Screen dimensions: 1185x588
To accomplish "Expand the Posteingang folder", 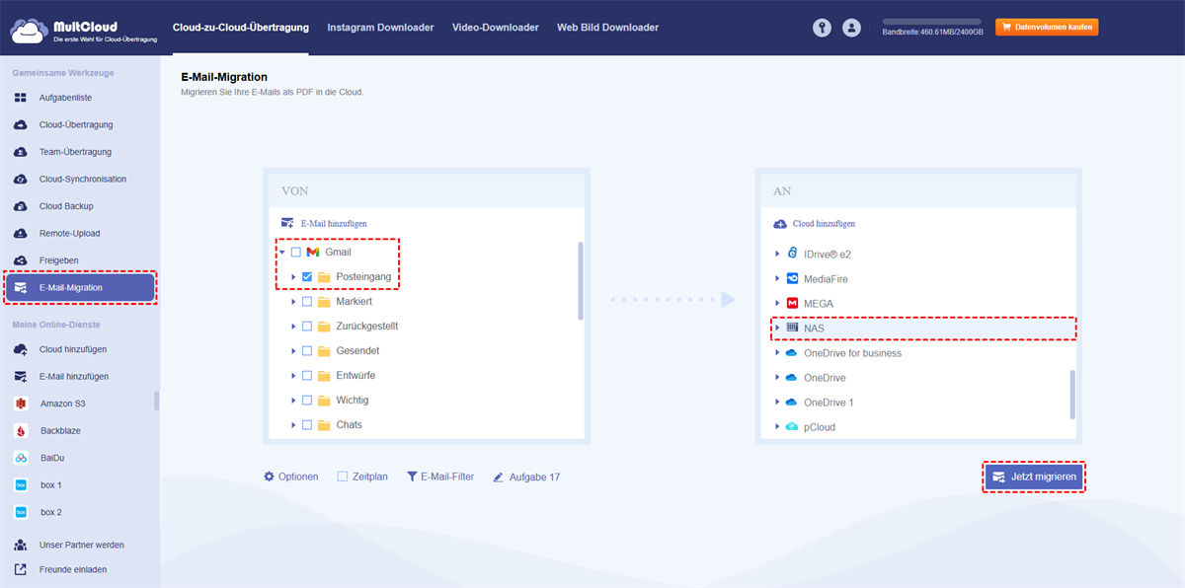I will (293, 277).
